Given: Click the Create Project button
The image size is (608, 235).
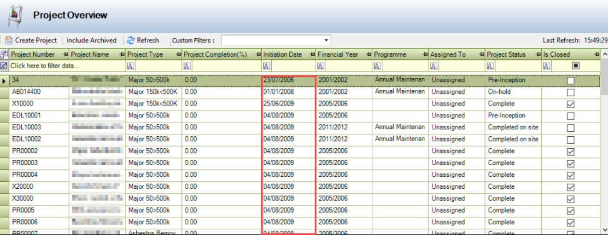Looking at the screenshot, I should pos(31,41).
